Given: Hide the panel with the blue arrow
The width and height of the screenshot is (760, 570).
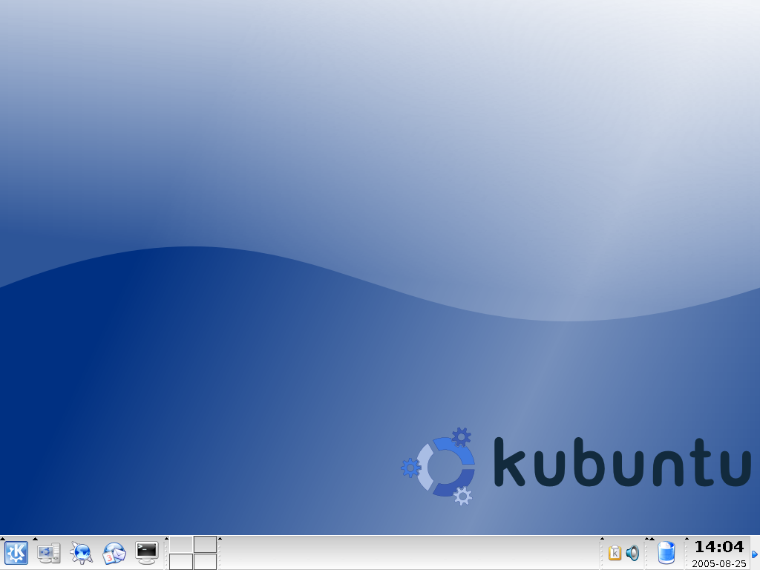Looking at the screenshot, I should pyautogui.click(x=755, y=554).
